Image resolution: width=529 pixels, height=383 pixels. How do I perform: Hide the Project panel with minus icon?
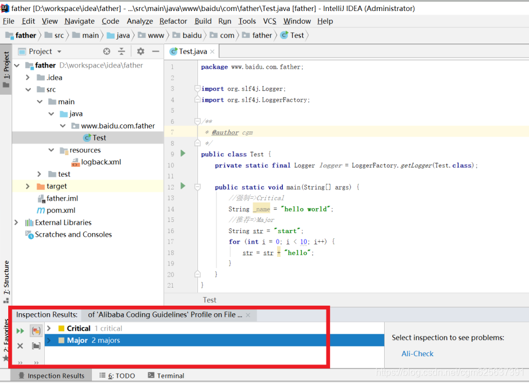click(x=155, y=51)
